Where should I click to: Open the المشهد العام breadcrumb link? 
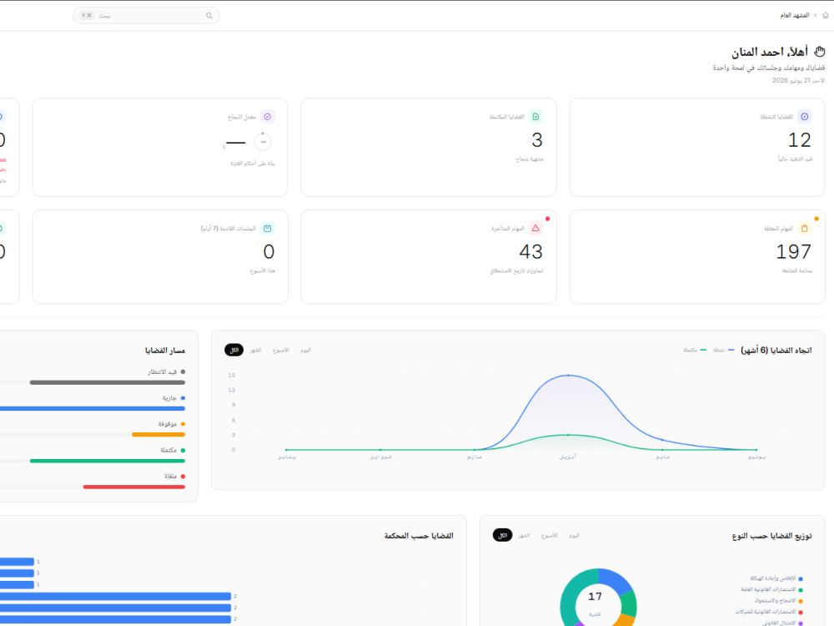pos(794,15)
